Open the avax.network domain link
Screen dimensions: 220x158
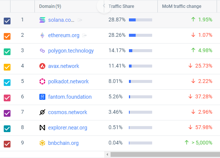[x=64, y=66]
